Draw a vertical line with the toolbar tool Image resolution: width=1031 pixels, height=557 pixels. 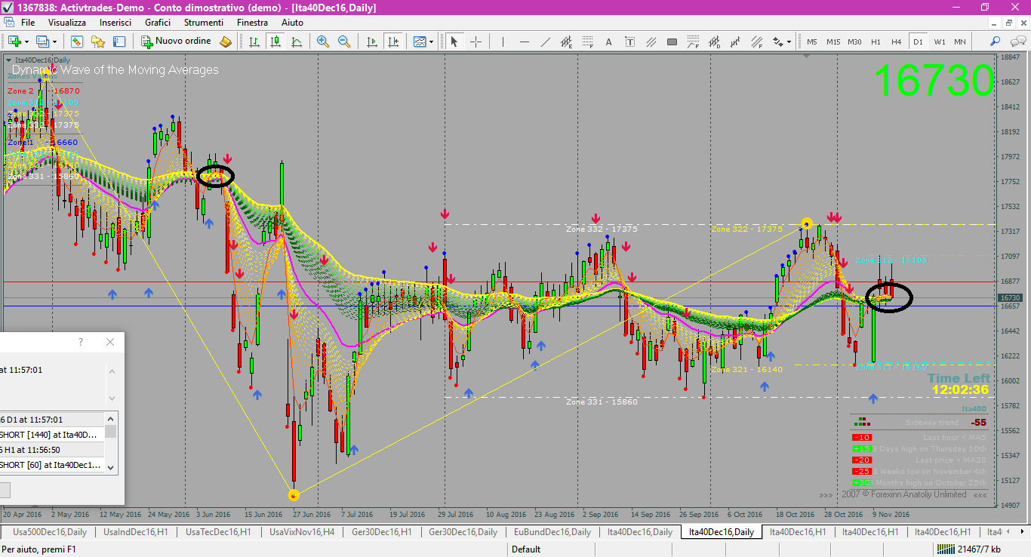click(x=503, y=42)
